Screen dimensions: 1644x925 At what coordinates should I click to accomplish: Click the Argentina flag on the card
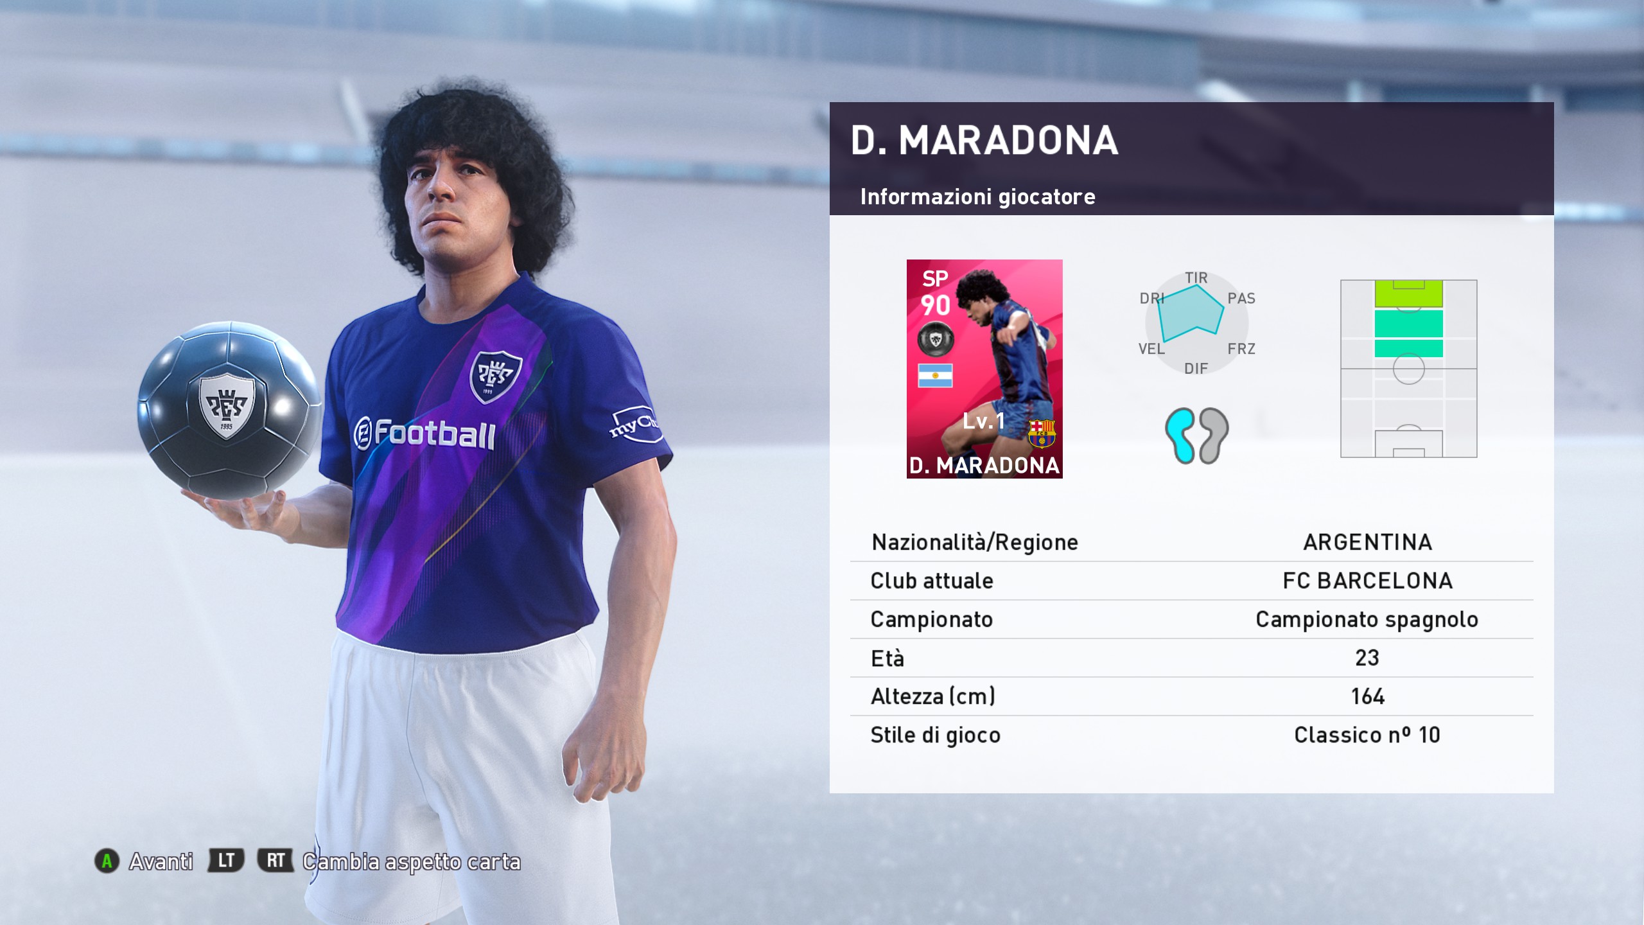click(935, 376)
